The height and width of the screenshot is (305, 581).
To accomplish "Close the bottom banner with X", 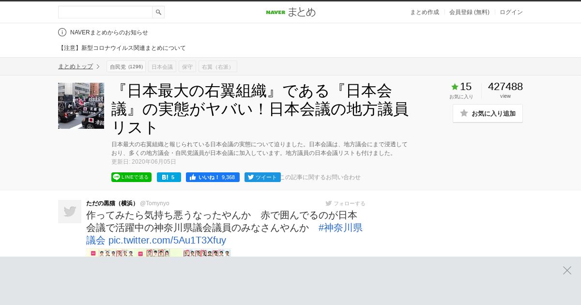I will [x=567, y=270].
